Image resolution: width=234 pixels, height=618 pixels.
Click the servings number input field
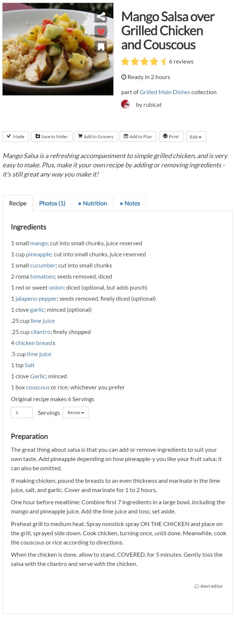point(22,413)
